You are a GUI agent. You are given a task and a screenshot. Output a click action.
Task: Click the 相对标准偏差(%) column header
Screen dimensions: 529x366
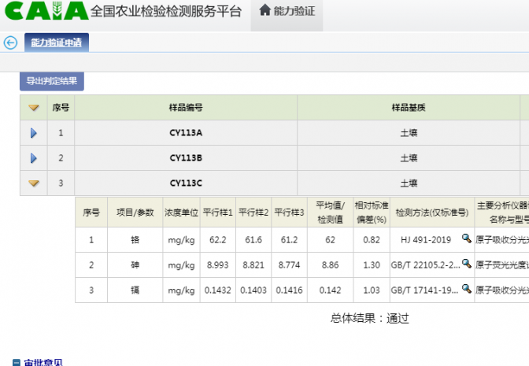click(372, 213)
